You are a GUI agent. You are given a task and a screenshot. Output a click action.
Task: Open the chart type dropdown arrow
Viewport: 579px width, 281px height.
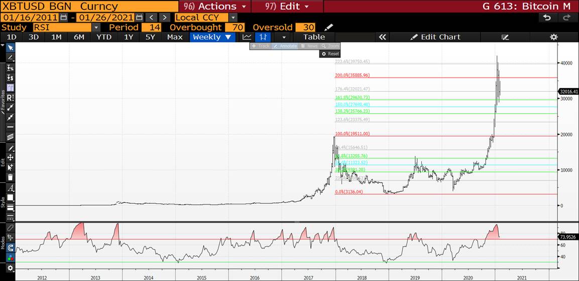[284, 37]
